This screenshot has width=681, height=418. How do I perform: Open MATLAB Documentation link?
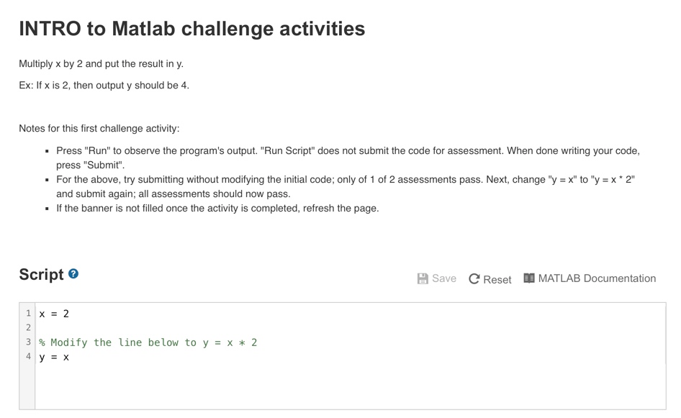[595, 278]
